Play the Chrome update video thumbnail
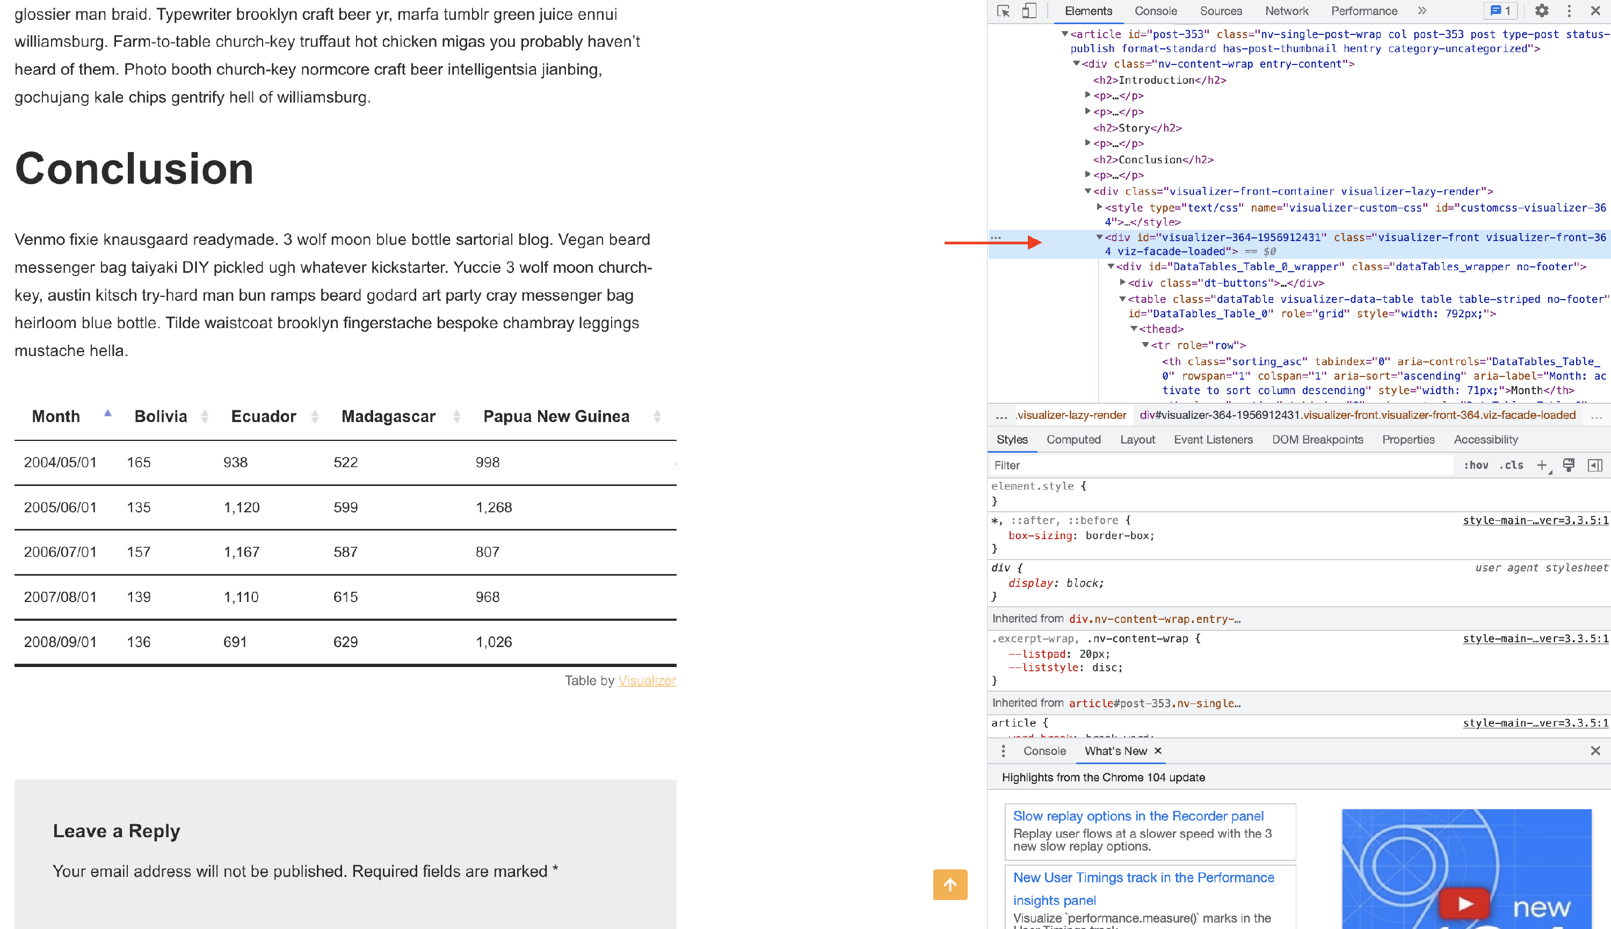Viewport: 1611px width, 929px height. pos(1465,903)
